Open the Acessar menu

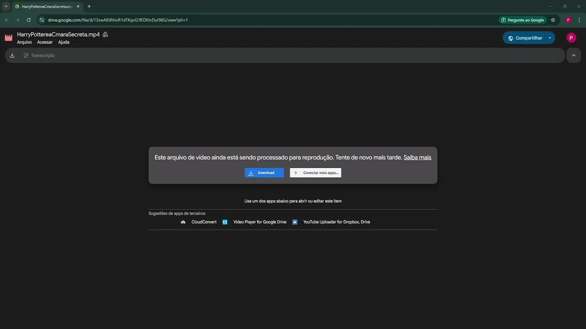point(45,42)
